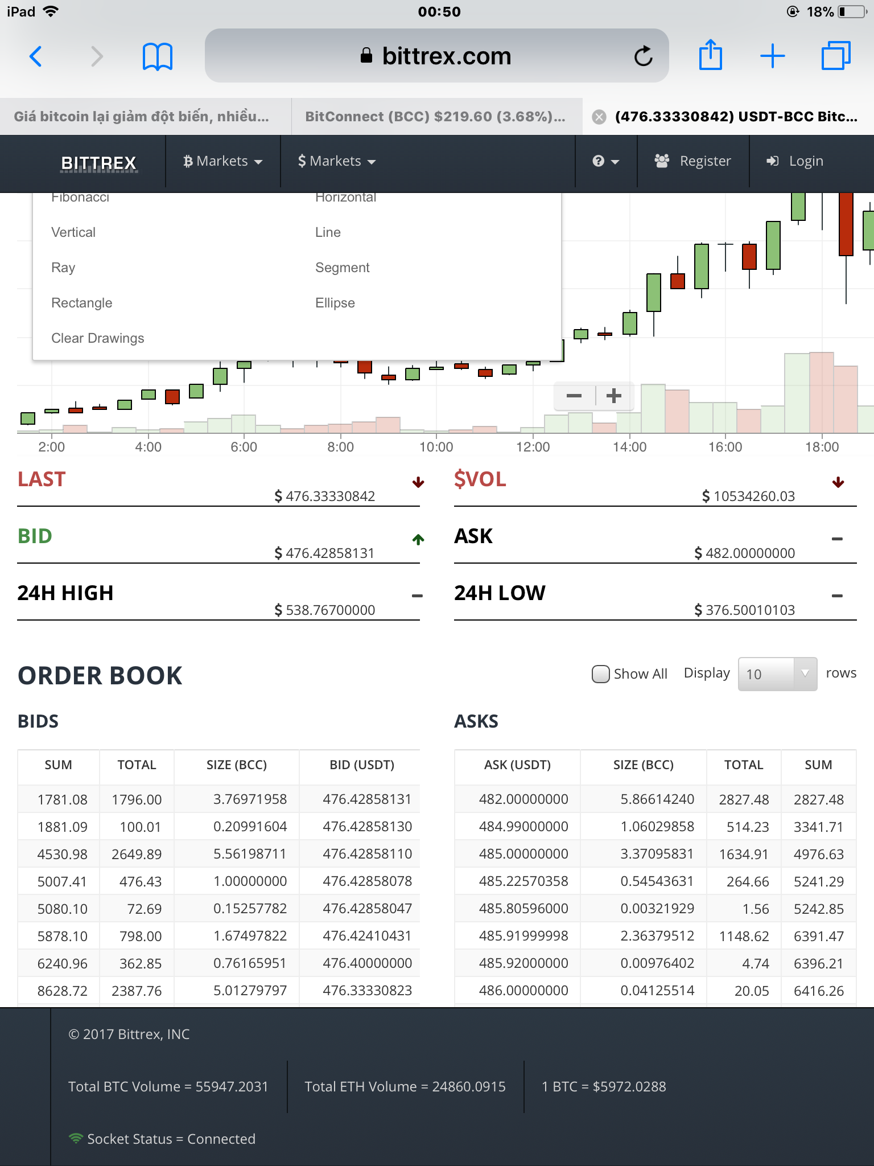Choose Ray drawing tool

pyautogui.click(x=63, y=268)
